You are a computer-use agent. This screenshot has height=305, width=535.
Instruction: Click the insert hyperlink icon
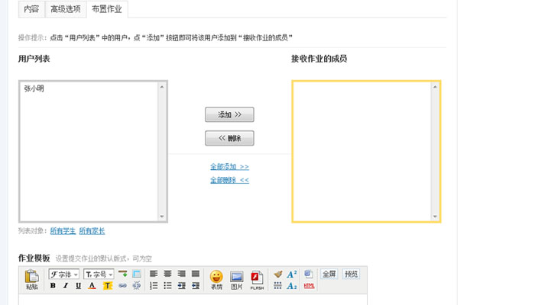coord(122,286)
